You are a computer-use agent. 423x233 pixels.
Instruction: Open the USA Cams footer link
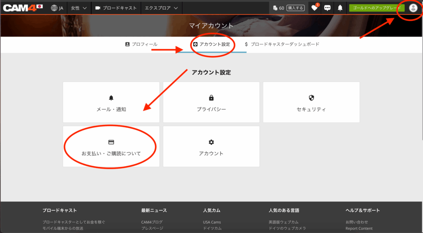(x=212, y=222)
